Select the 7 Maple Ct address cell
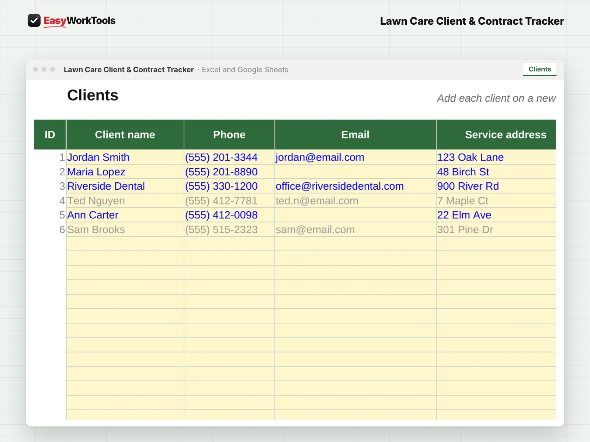Viewport: 590px width, 442px height. 496,201
